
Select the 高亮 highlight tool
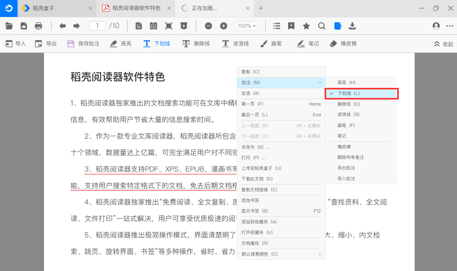[121, 44]
